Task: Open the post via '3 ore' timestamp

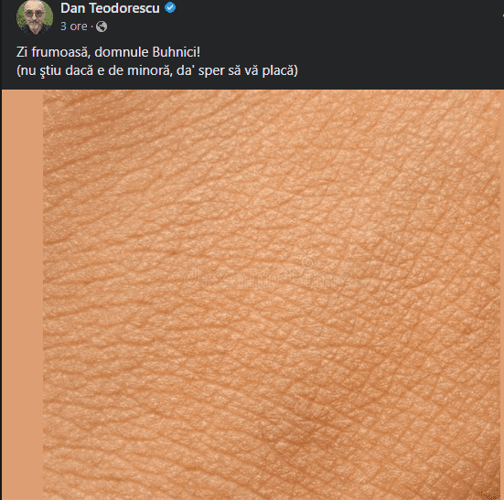Action: click(74, 27)
